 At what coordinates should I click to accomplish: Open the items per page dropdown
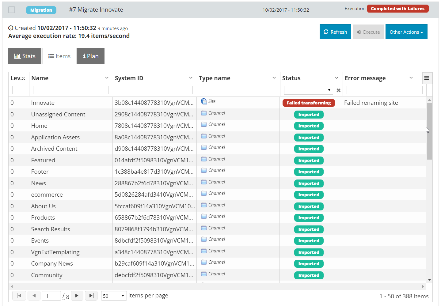114,296
